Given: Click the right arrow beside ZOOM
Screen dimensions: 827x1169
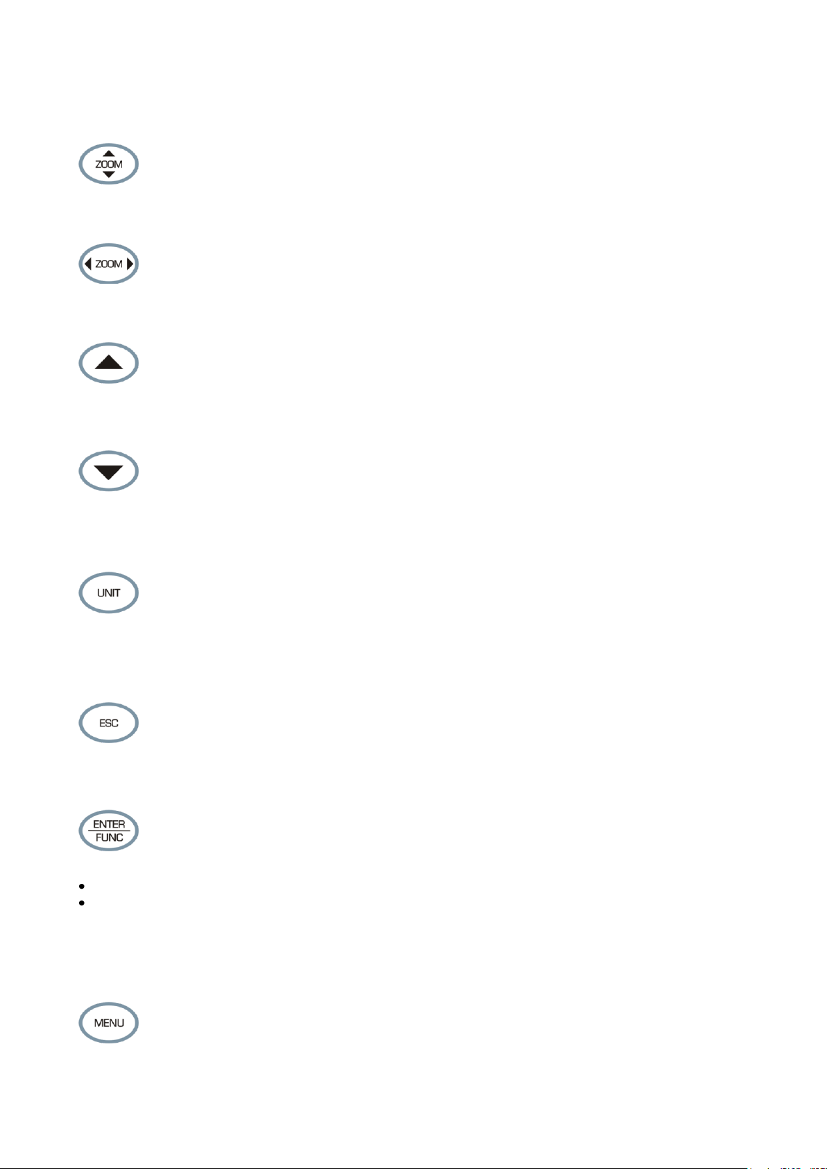Looking at the screenshot, I should 130,264.
